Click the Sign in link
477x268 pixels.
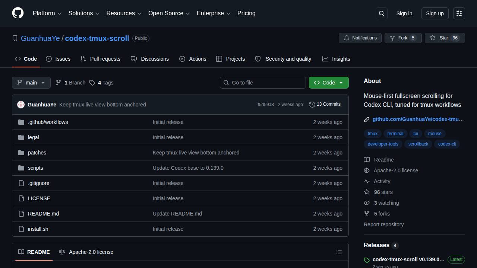(404, 13)
